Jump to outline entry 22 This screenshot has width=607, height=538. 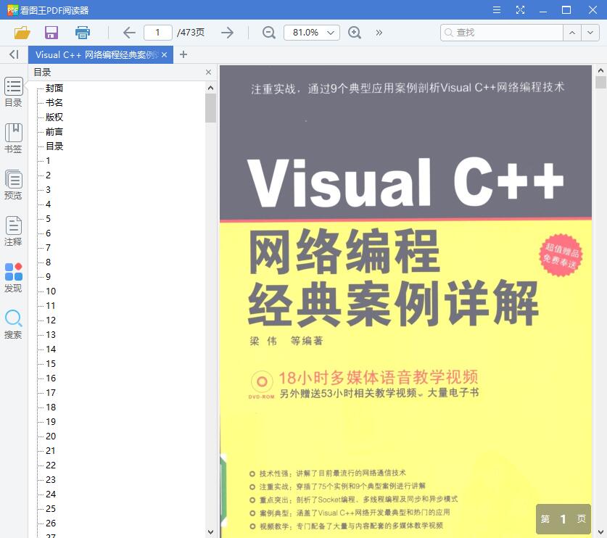[x=51, y=465]
